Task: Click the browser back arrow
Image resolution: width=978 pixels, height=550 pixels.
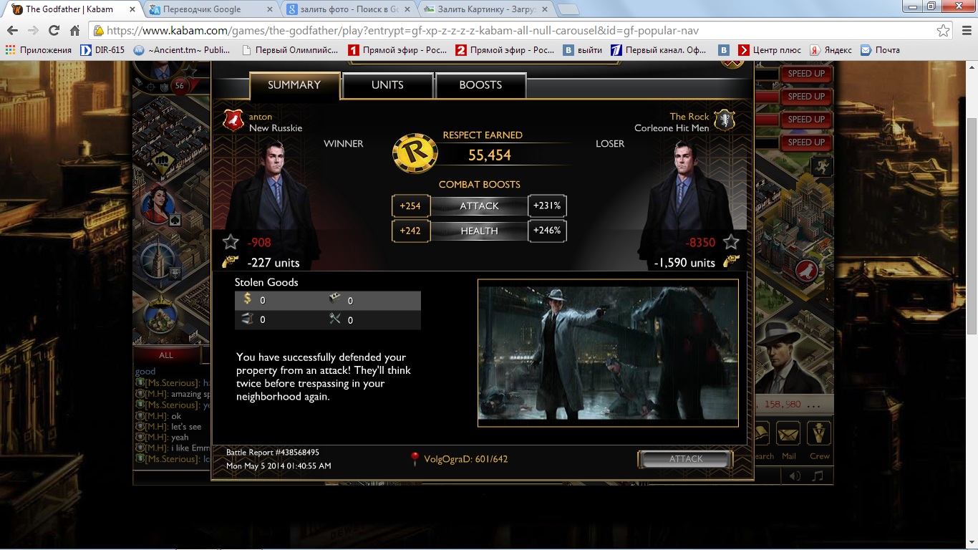Action: (12, 31)
